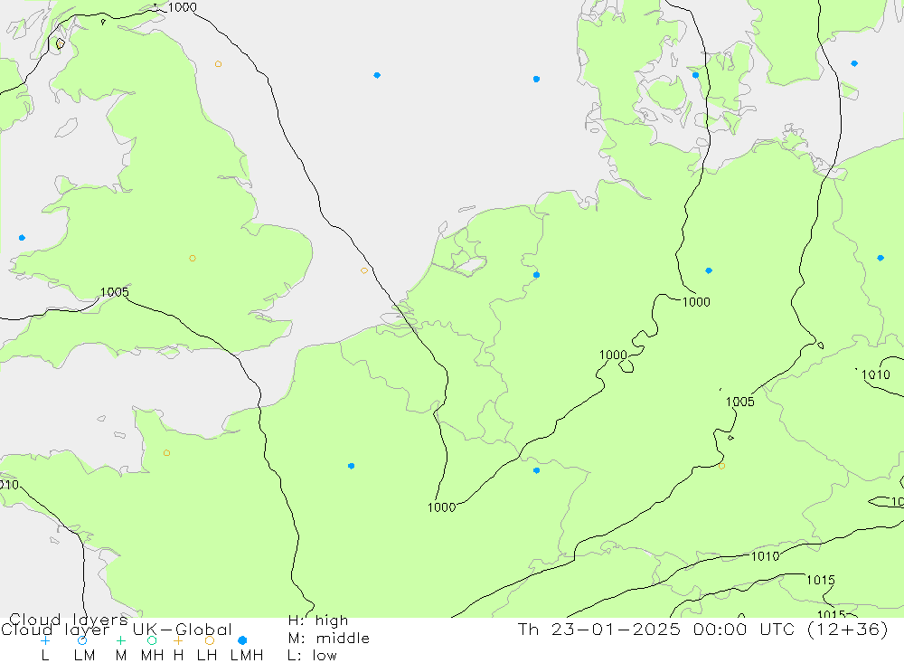
Task: Select blue LMH marker near the France-Germany border
Action: [537, 471]
